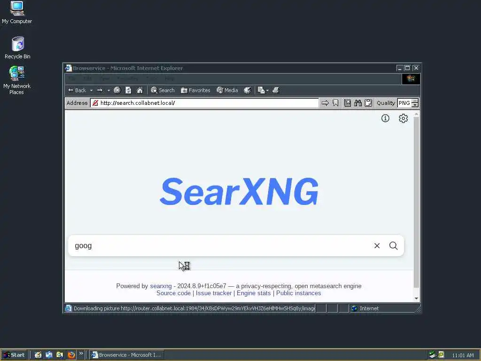The width and height of the screenshot is (481, 361).
Task: Open the Media pane from the toolbar
Action: (x=227, y=90)
